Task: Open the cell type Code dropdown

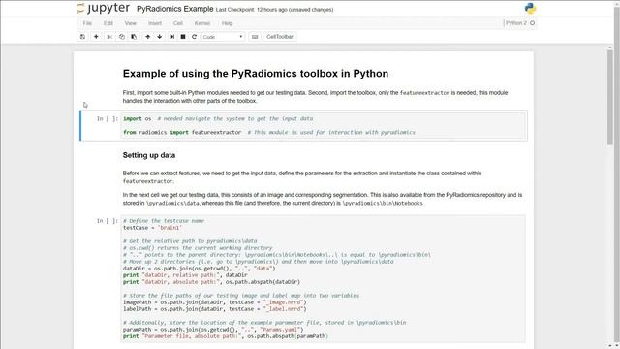Action: 223,37
